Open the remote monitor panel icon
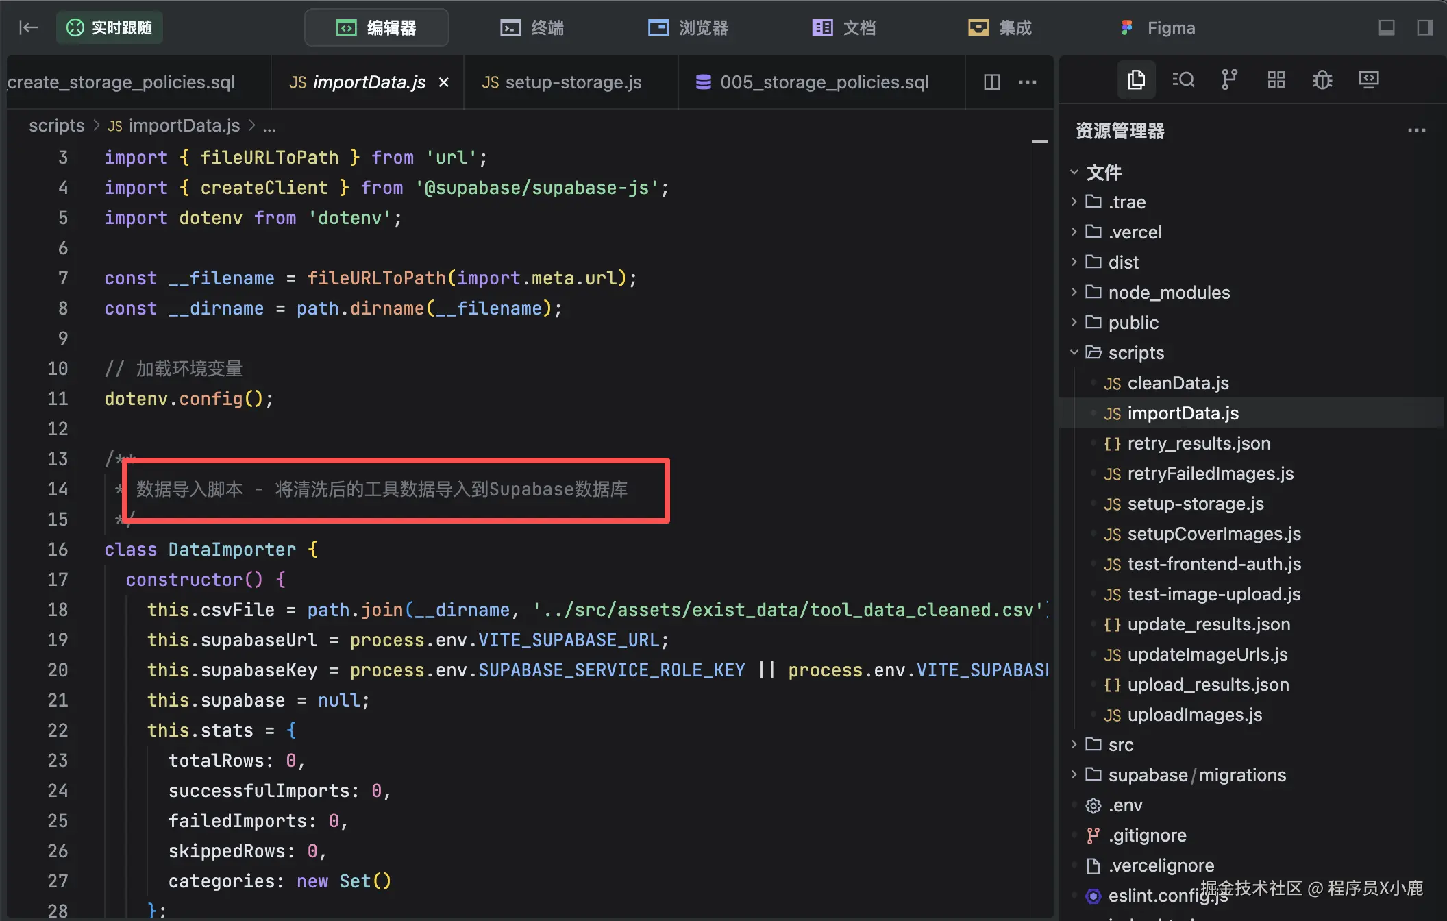 pos(1369,80)
